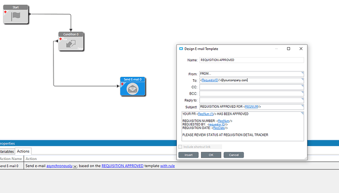Click ReqDate variable in message body

pos(219,128)
